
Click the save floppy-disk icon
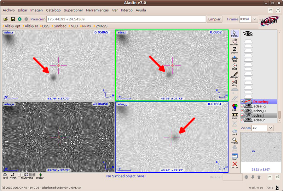pos(13,19)
